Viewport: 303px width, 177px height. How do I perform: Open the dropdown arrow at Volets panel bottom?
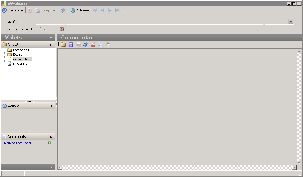click(x=51, y=167)
